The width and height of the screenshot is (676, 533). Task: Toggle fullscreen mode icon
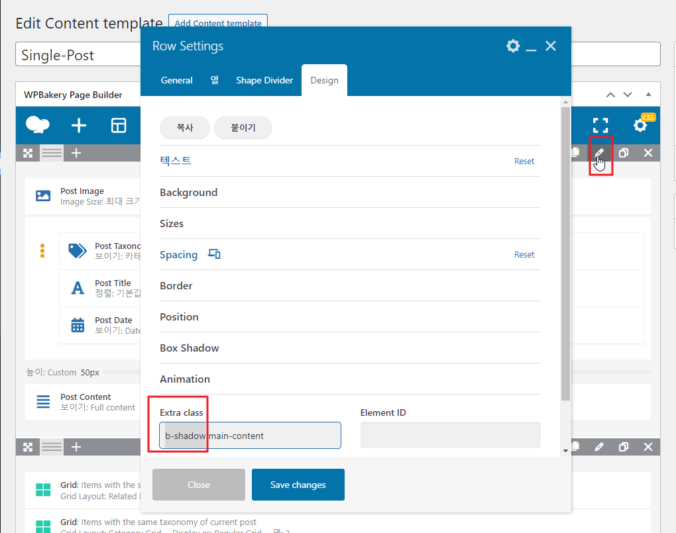[600, 125]
